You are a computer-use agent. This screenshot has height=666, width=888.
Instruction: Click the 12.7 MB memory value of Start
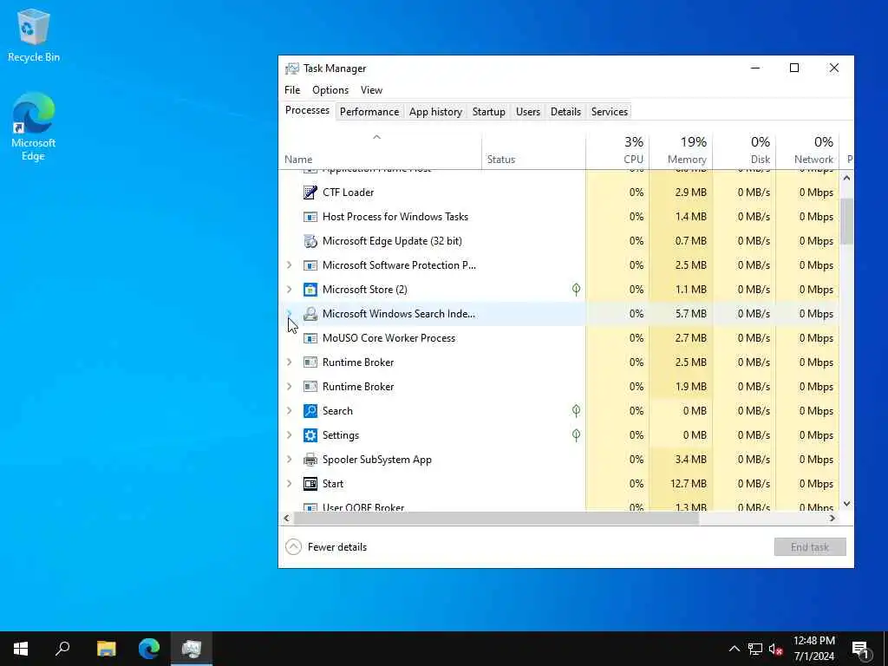688,484
